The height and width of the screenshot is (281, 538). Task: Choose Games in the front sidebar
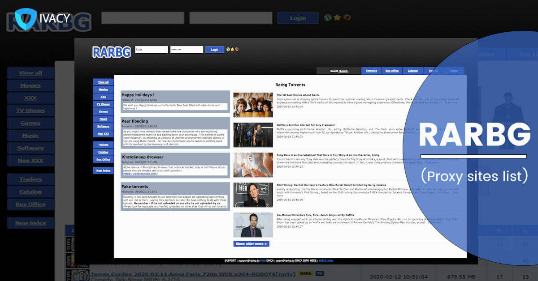coord(103,111)
